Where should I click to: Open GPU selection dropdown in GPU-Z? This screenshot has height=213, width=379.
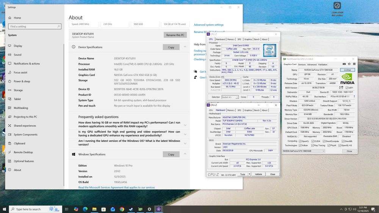(304, 151)
